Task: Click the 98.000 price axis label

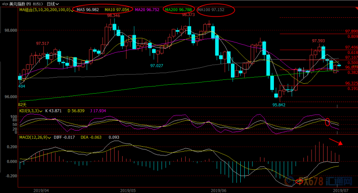Action: pos(11,30)
